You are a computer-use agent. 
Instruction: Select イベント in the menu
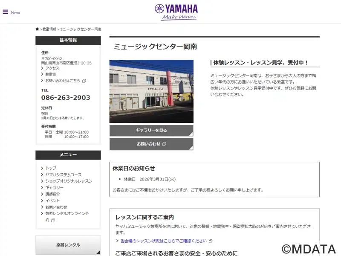(52, 201)
